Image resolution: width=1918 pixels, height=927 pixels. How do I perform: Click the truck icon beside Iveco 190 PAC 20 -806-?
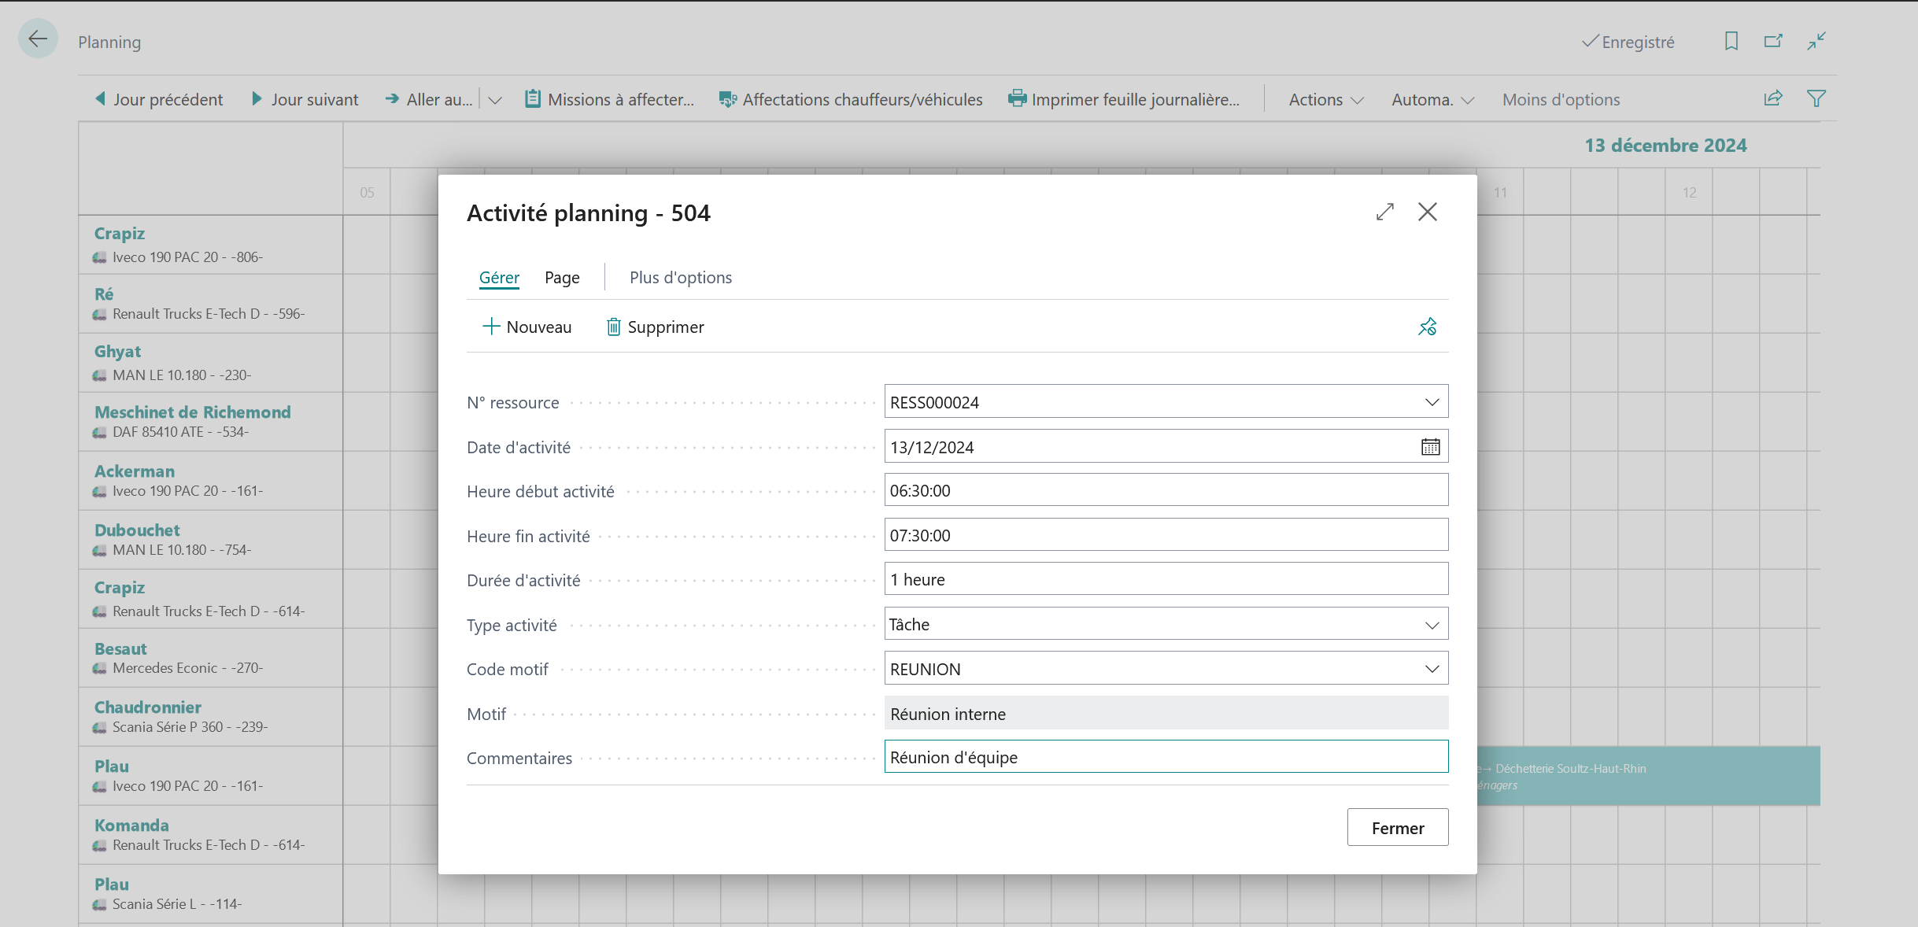[x=100, y=257]
